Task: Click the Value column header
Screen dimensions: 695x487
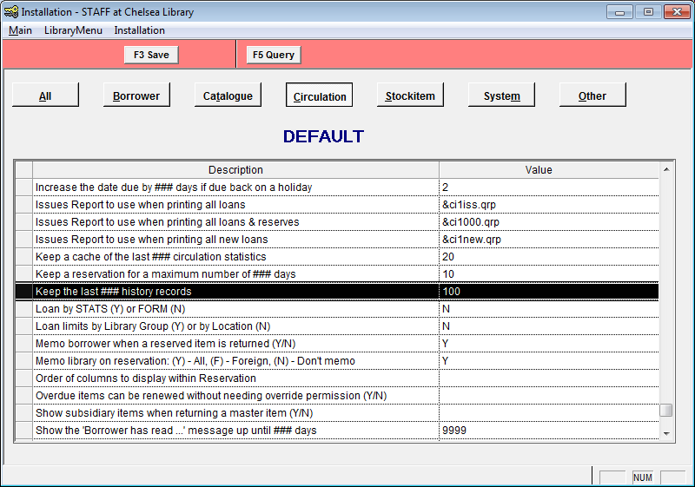Action: point(549,170)
